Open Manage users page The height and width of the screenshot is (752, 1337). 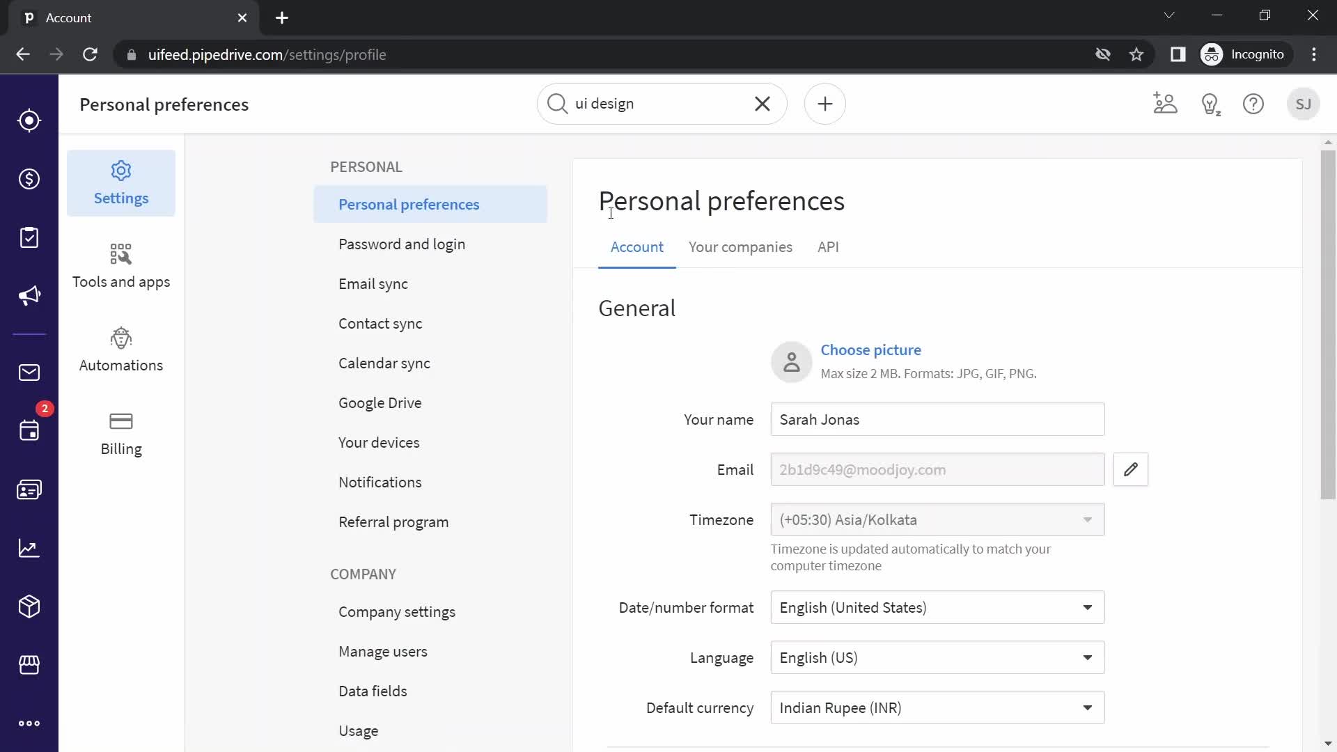point(430,651)
